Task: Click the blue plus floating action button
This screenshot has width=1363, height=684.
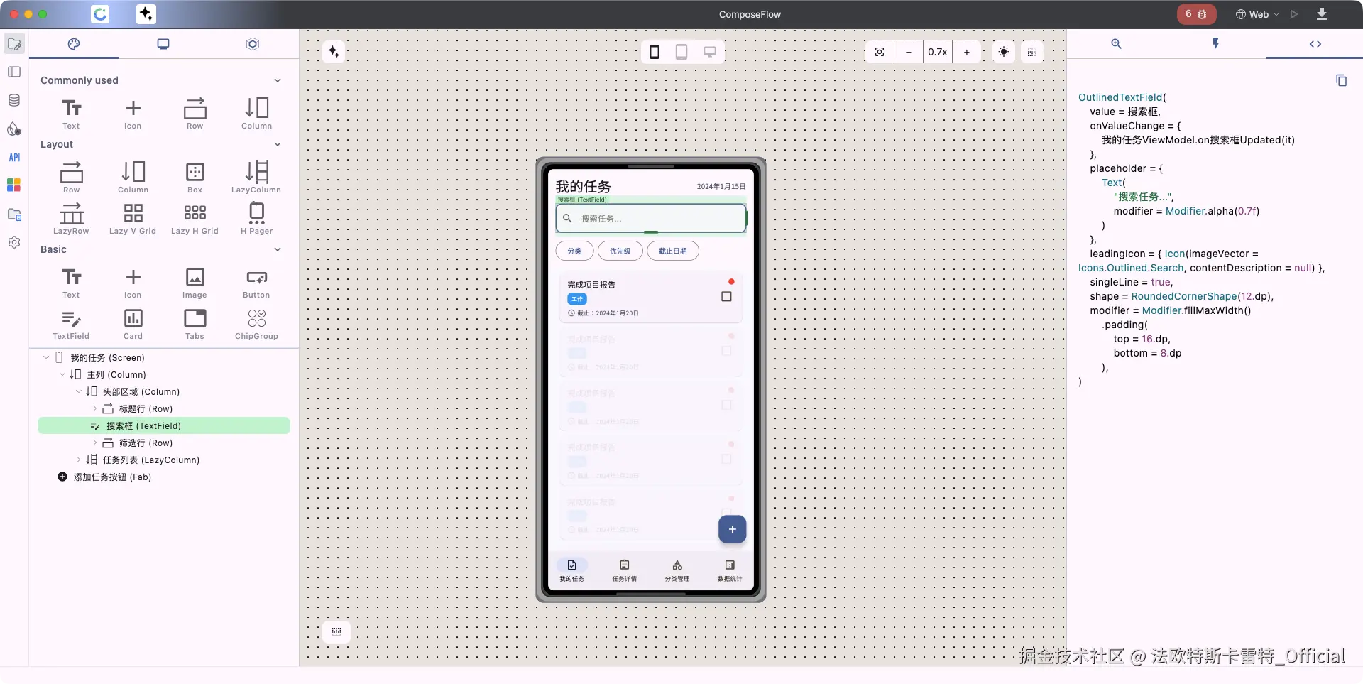Action: (732, 529)
